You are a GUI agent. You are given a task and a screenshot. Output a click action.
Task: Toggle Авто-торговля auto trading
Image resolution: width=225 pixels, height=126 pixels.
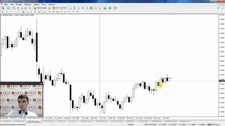point(59,8)
